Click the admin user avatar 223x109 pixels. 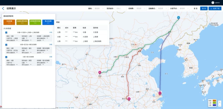pos(213,3)
